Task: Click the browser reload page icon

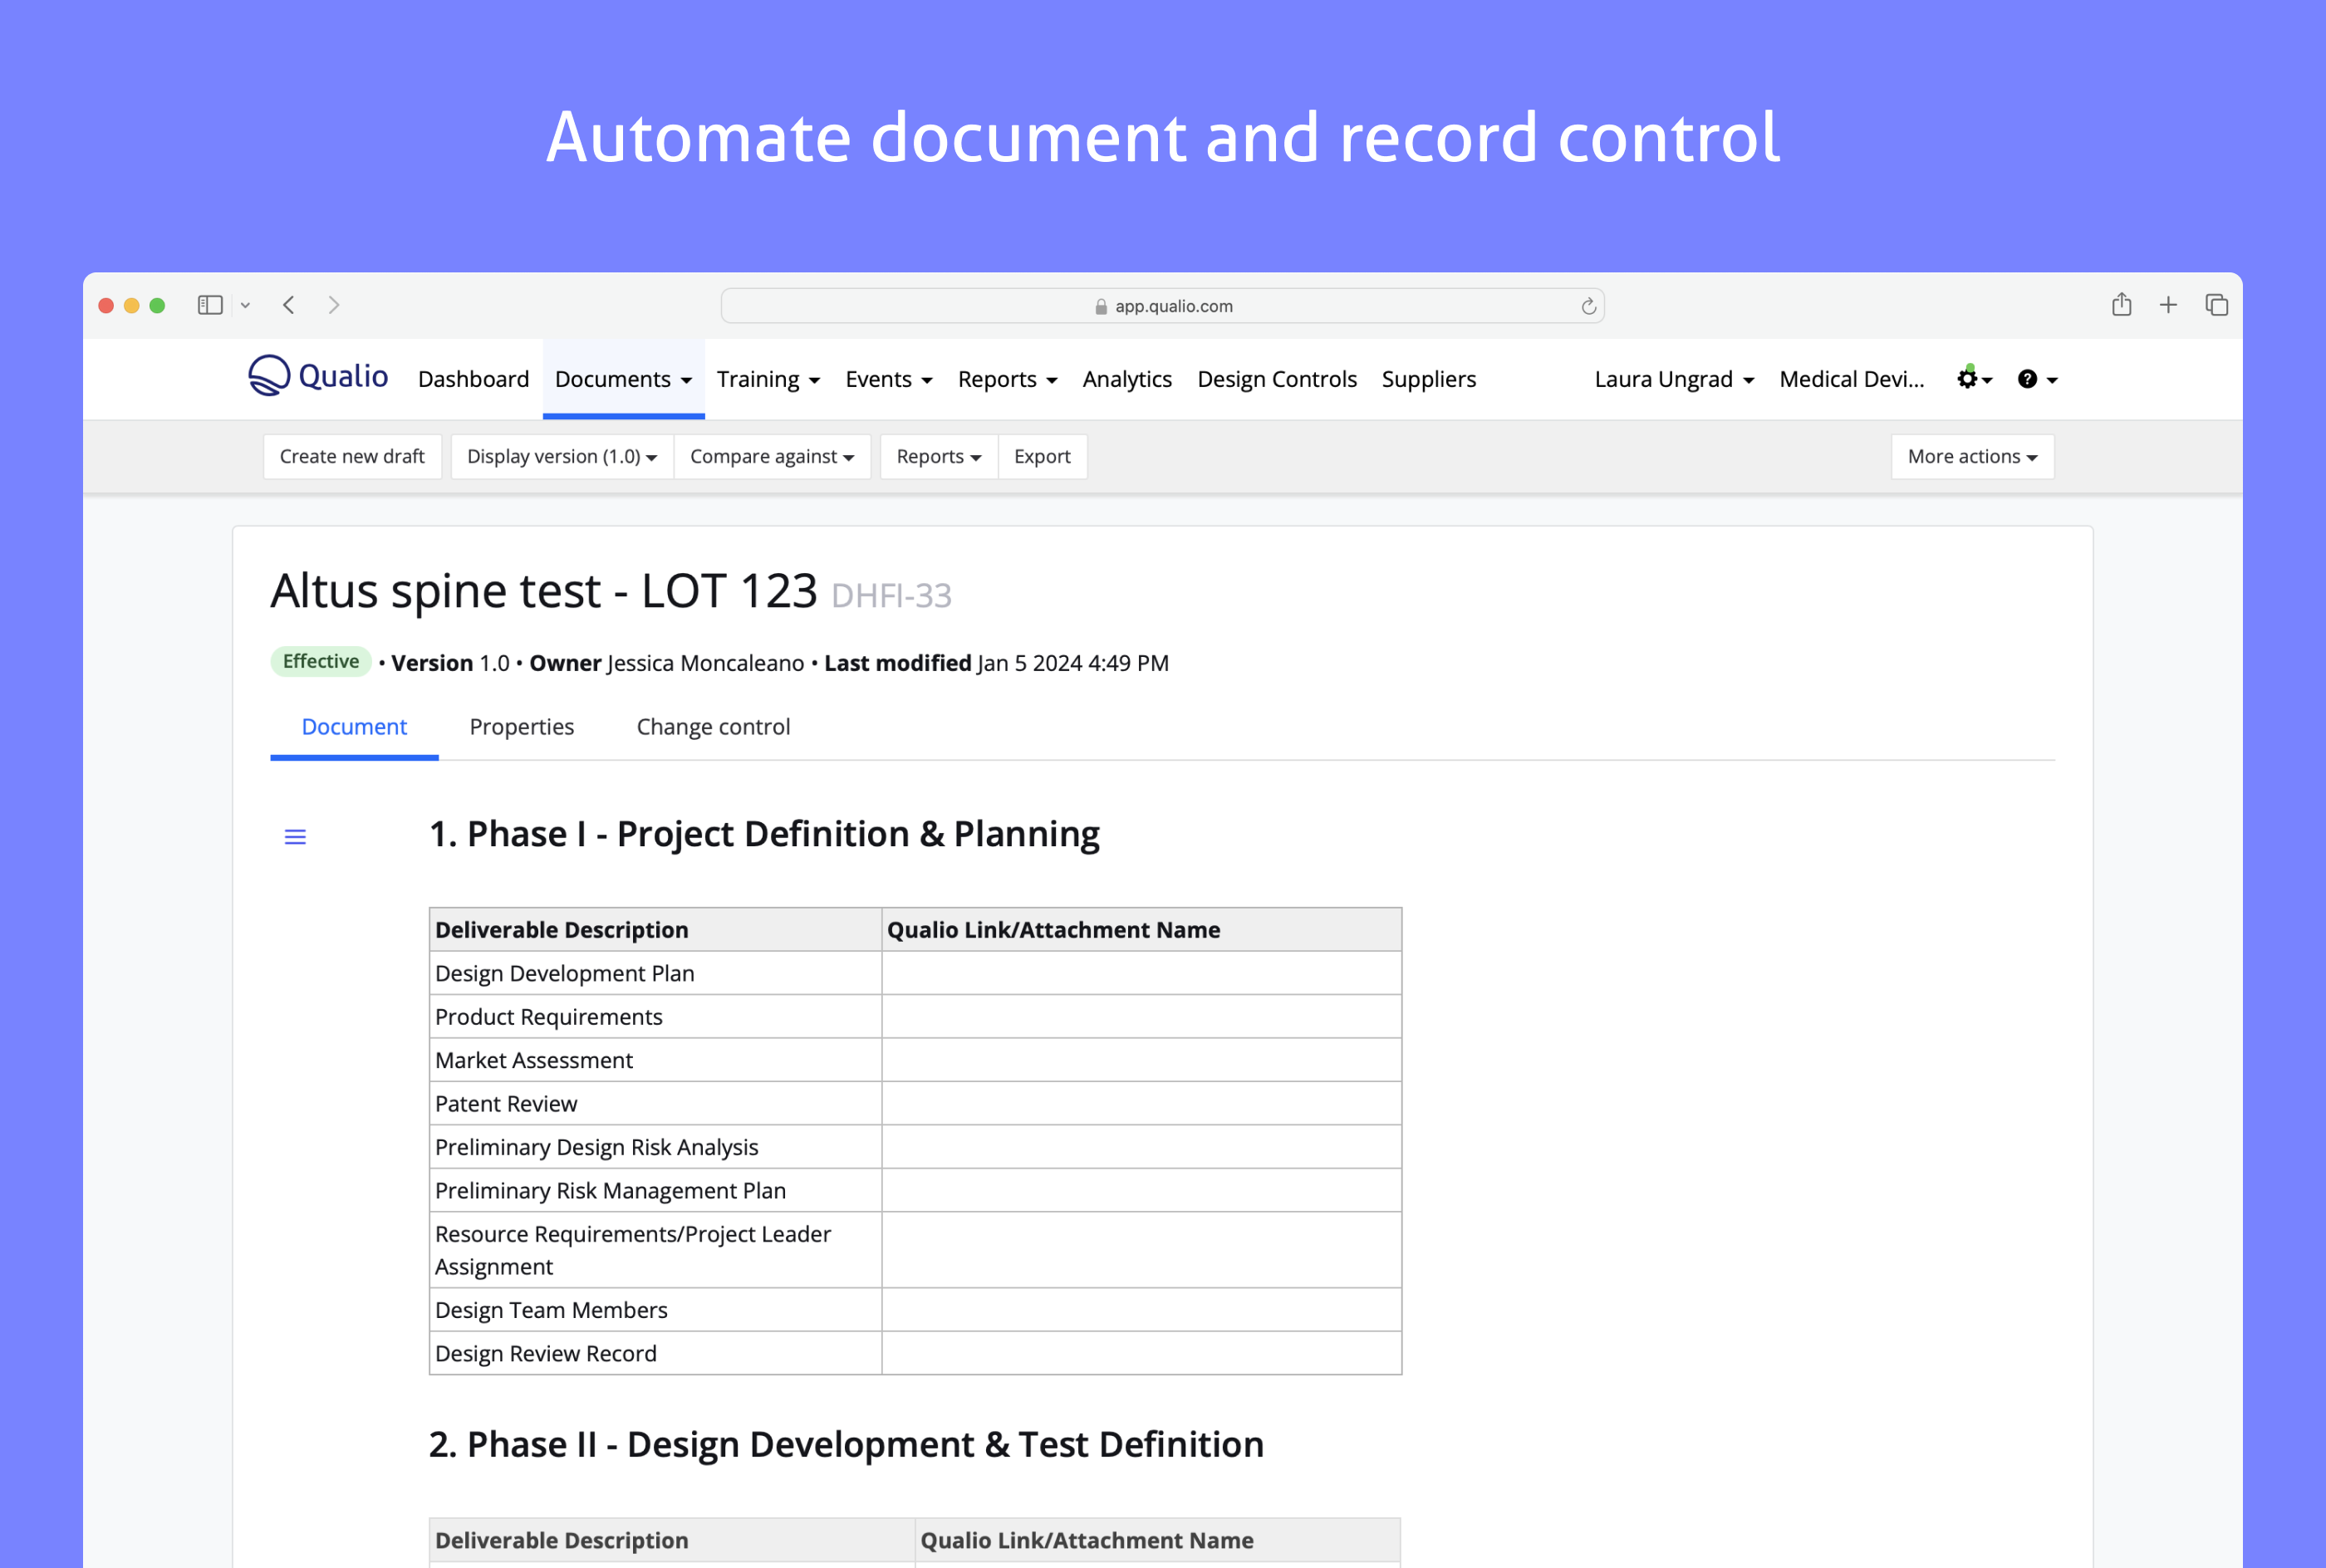Action: pos(1588,306)
